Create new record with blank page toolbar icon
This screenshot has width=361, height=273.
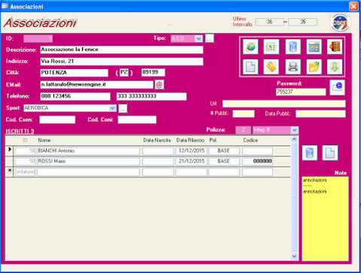coord(250,67)
